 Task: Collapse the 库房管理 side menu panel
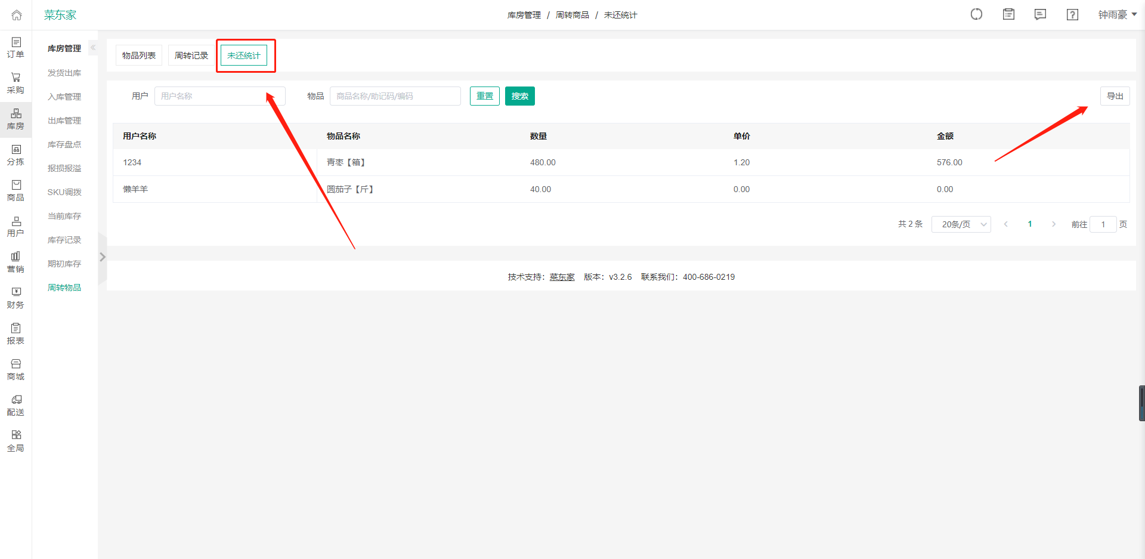click(93, 47)
